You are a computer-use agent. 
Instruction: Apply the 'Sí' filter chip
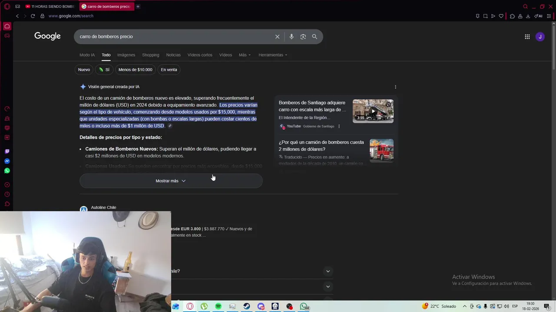pyautogui.click(x=104, y=70)
